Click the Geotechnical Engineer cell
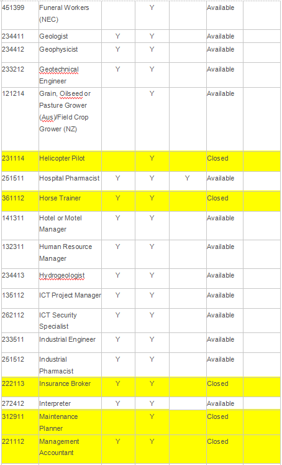The width and height of the screenshot is (282, 465). point(70,75)
